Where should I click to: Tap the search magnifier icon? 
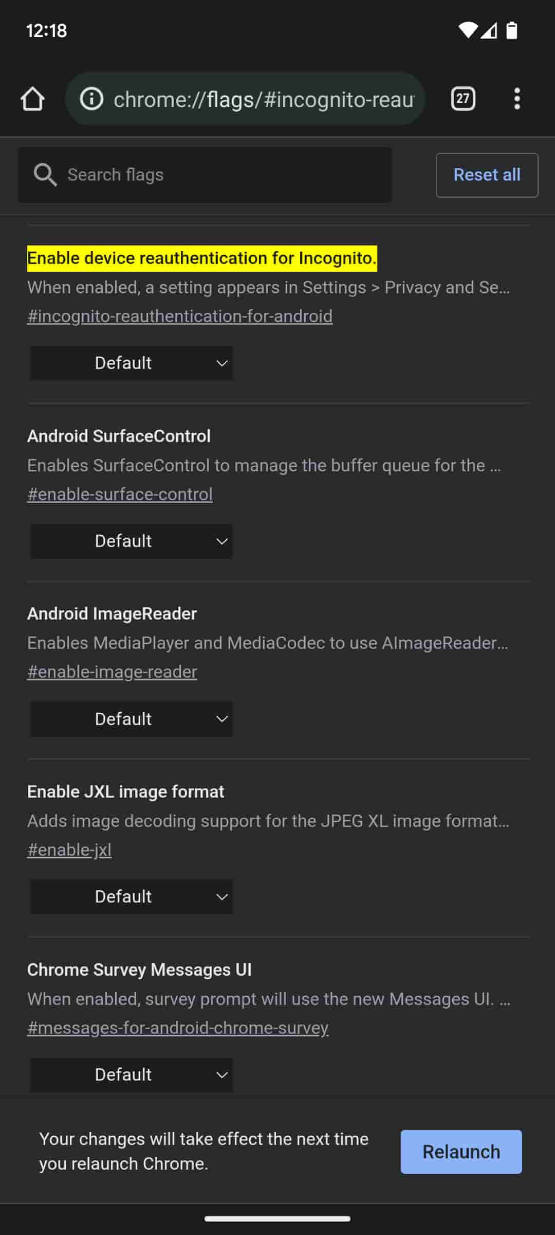coord(45,175)
